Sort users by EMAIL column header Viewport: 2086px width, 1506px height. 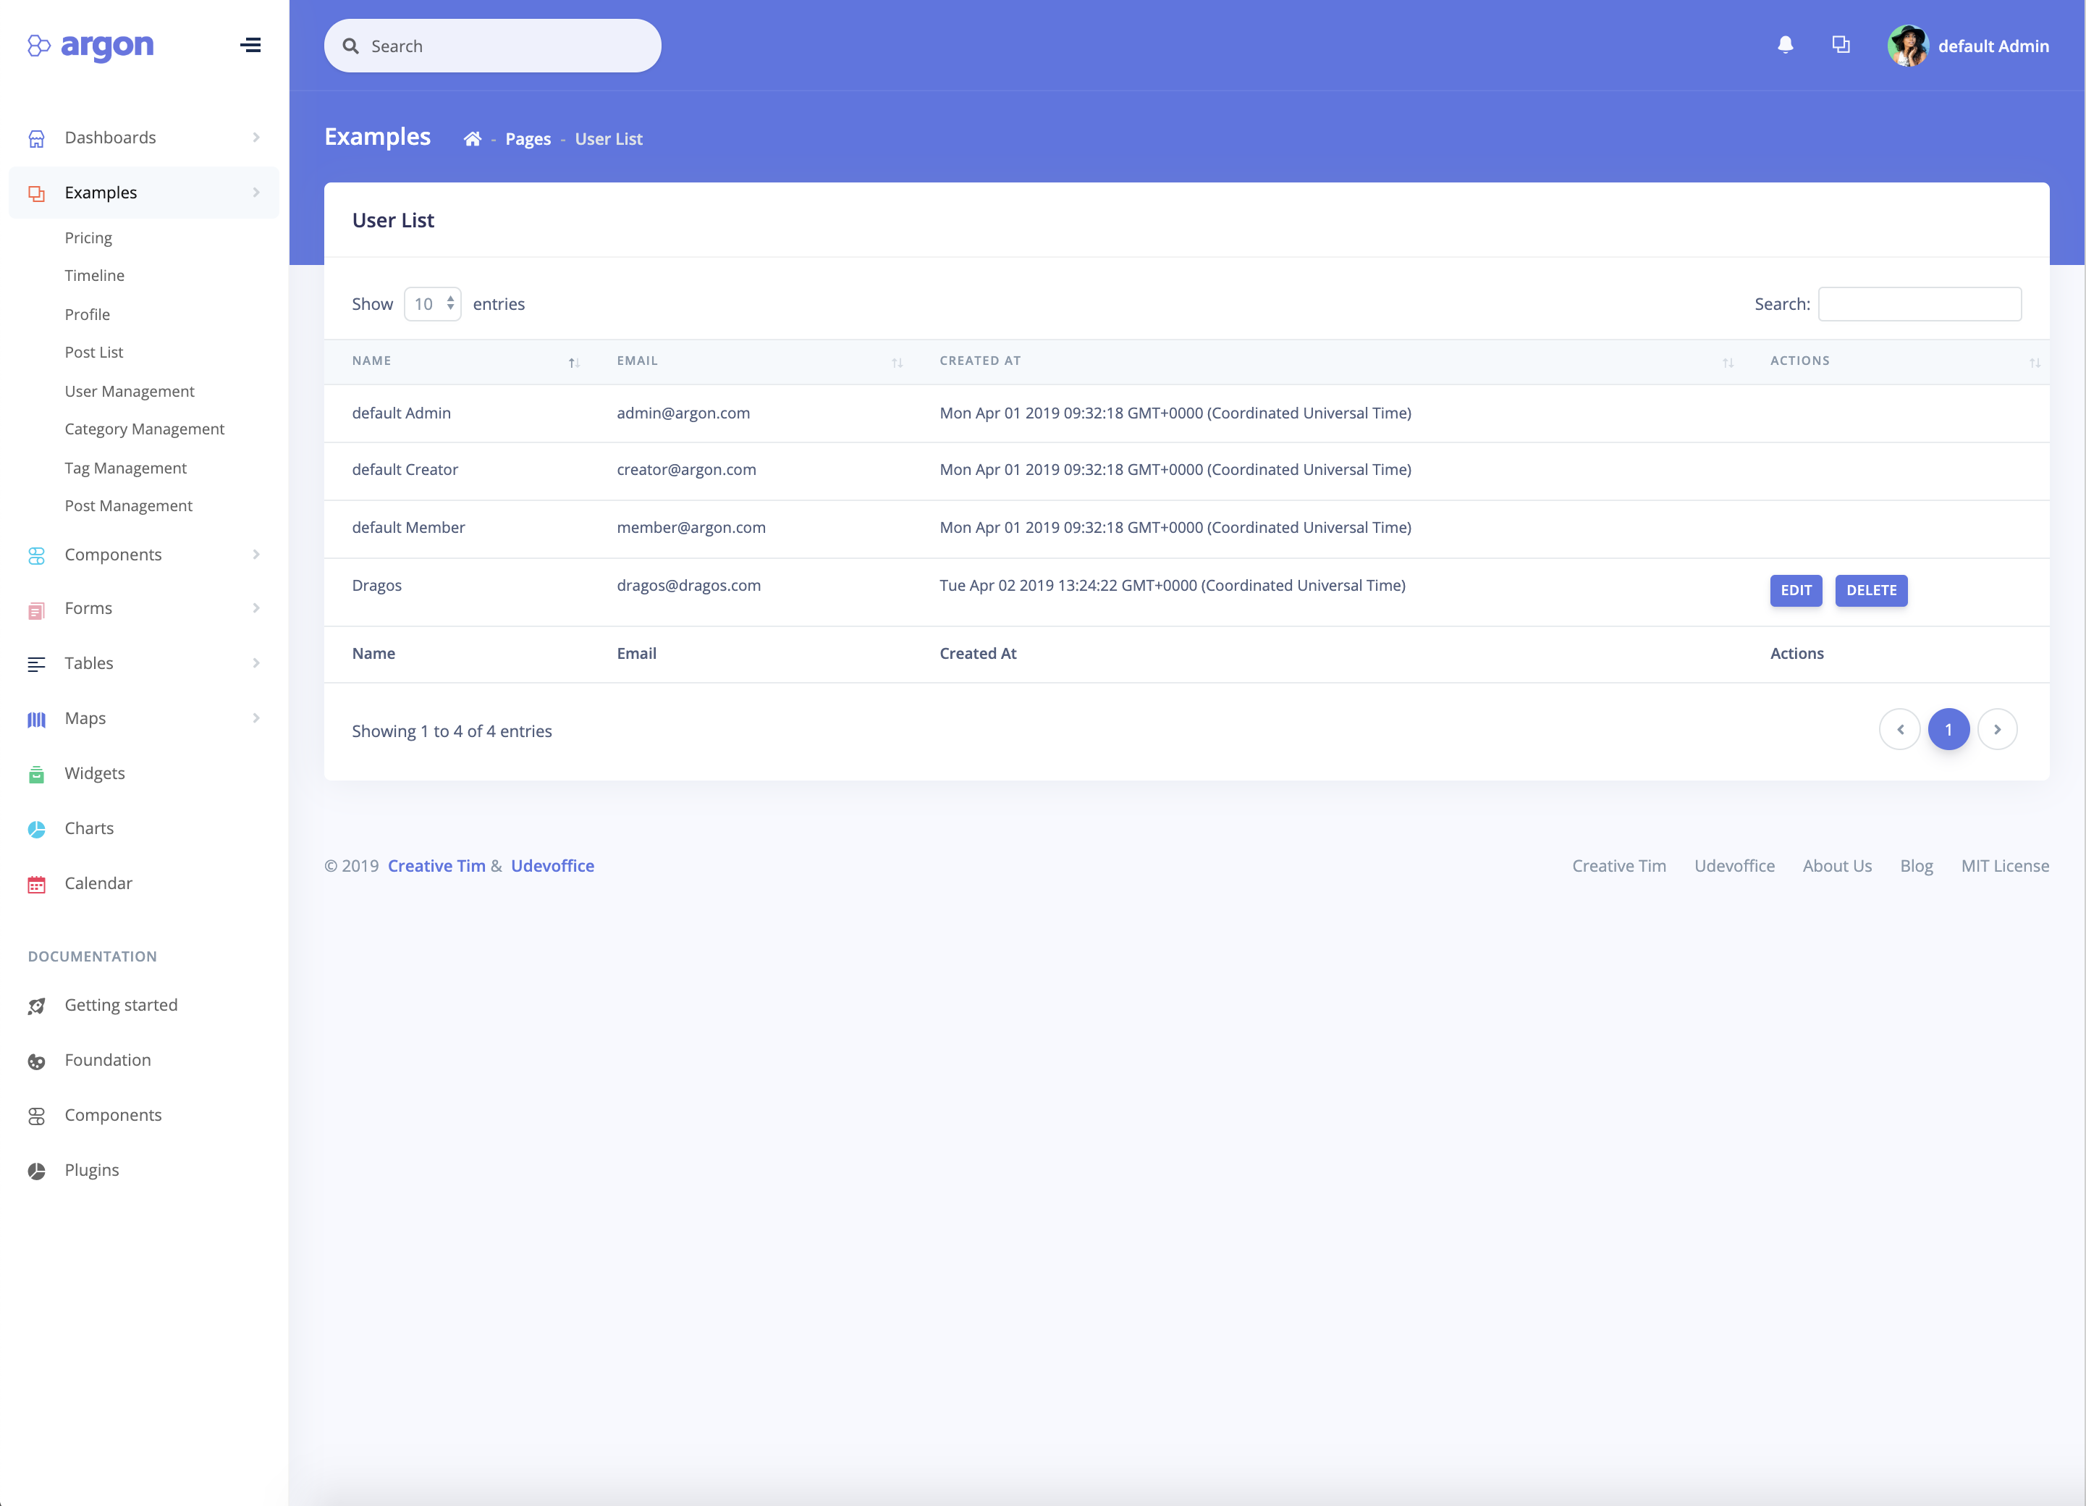tap(636, 360)
